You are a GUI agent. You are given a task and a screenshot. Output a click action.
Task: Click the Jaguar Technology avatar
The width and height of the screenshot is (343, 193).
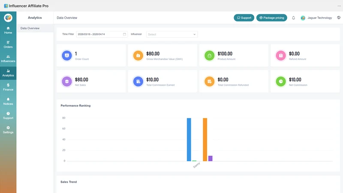tap(303, 18)
